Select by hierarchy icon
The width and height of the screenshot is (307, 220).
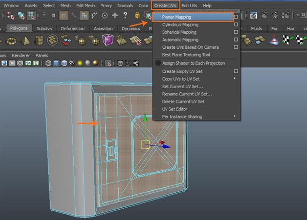click(10, 15)
